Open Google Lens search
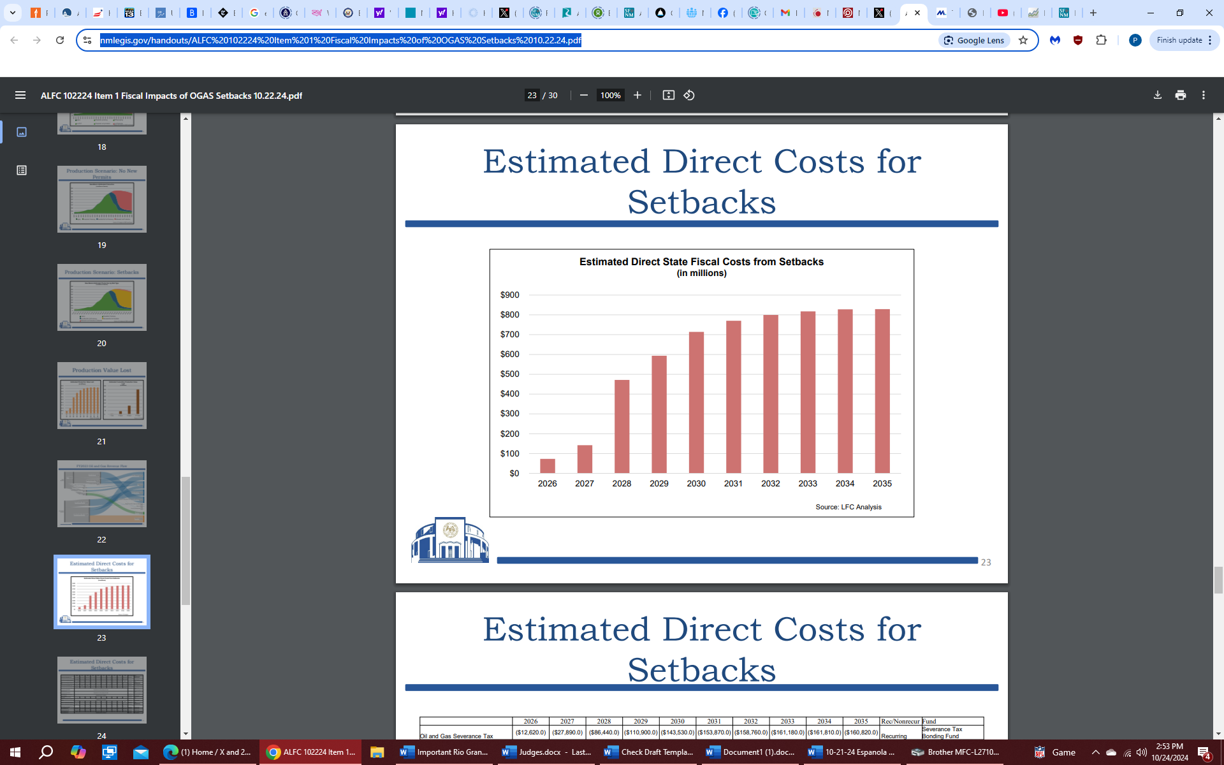This screenshot has height=765, width=1224. tap(973, 40)
